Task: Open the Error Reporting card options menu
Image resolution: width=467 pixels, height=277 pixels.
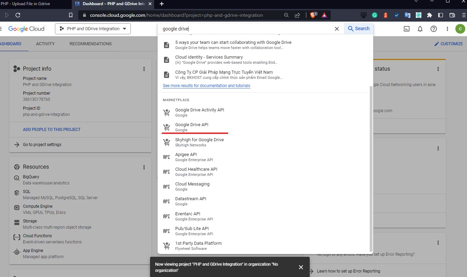Action: tap(438, 243)
